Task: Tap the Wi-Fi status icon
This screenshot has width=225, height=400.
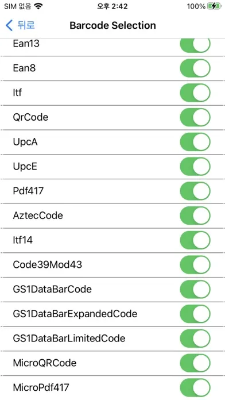Action: (38, 6)
